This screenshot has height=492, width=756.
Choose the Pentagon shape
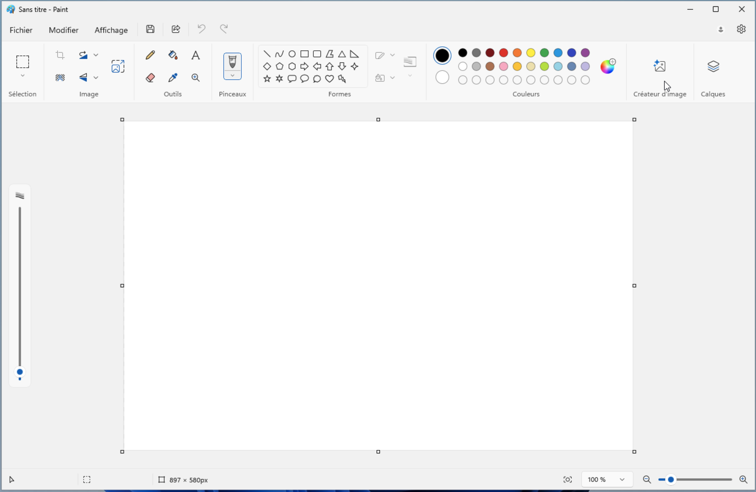click(280, 67)
